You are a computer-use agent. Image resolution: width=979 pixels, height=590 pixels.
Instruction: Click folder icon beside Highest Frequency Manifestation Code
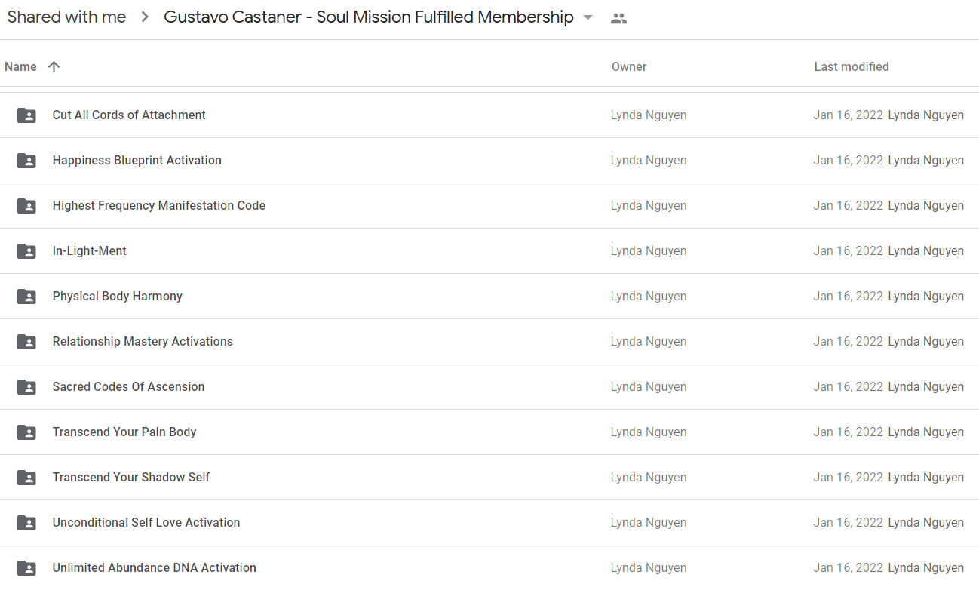(x=26, y=206)
